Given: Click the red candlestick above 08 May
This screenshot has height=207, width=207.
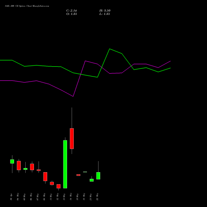Looking at the screenshot, I should point(45,176).
